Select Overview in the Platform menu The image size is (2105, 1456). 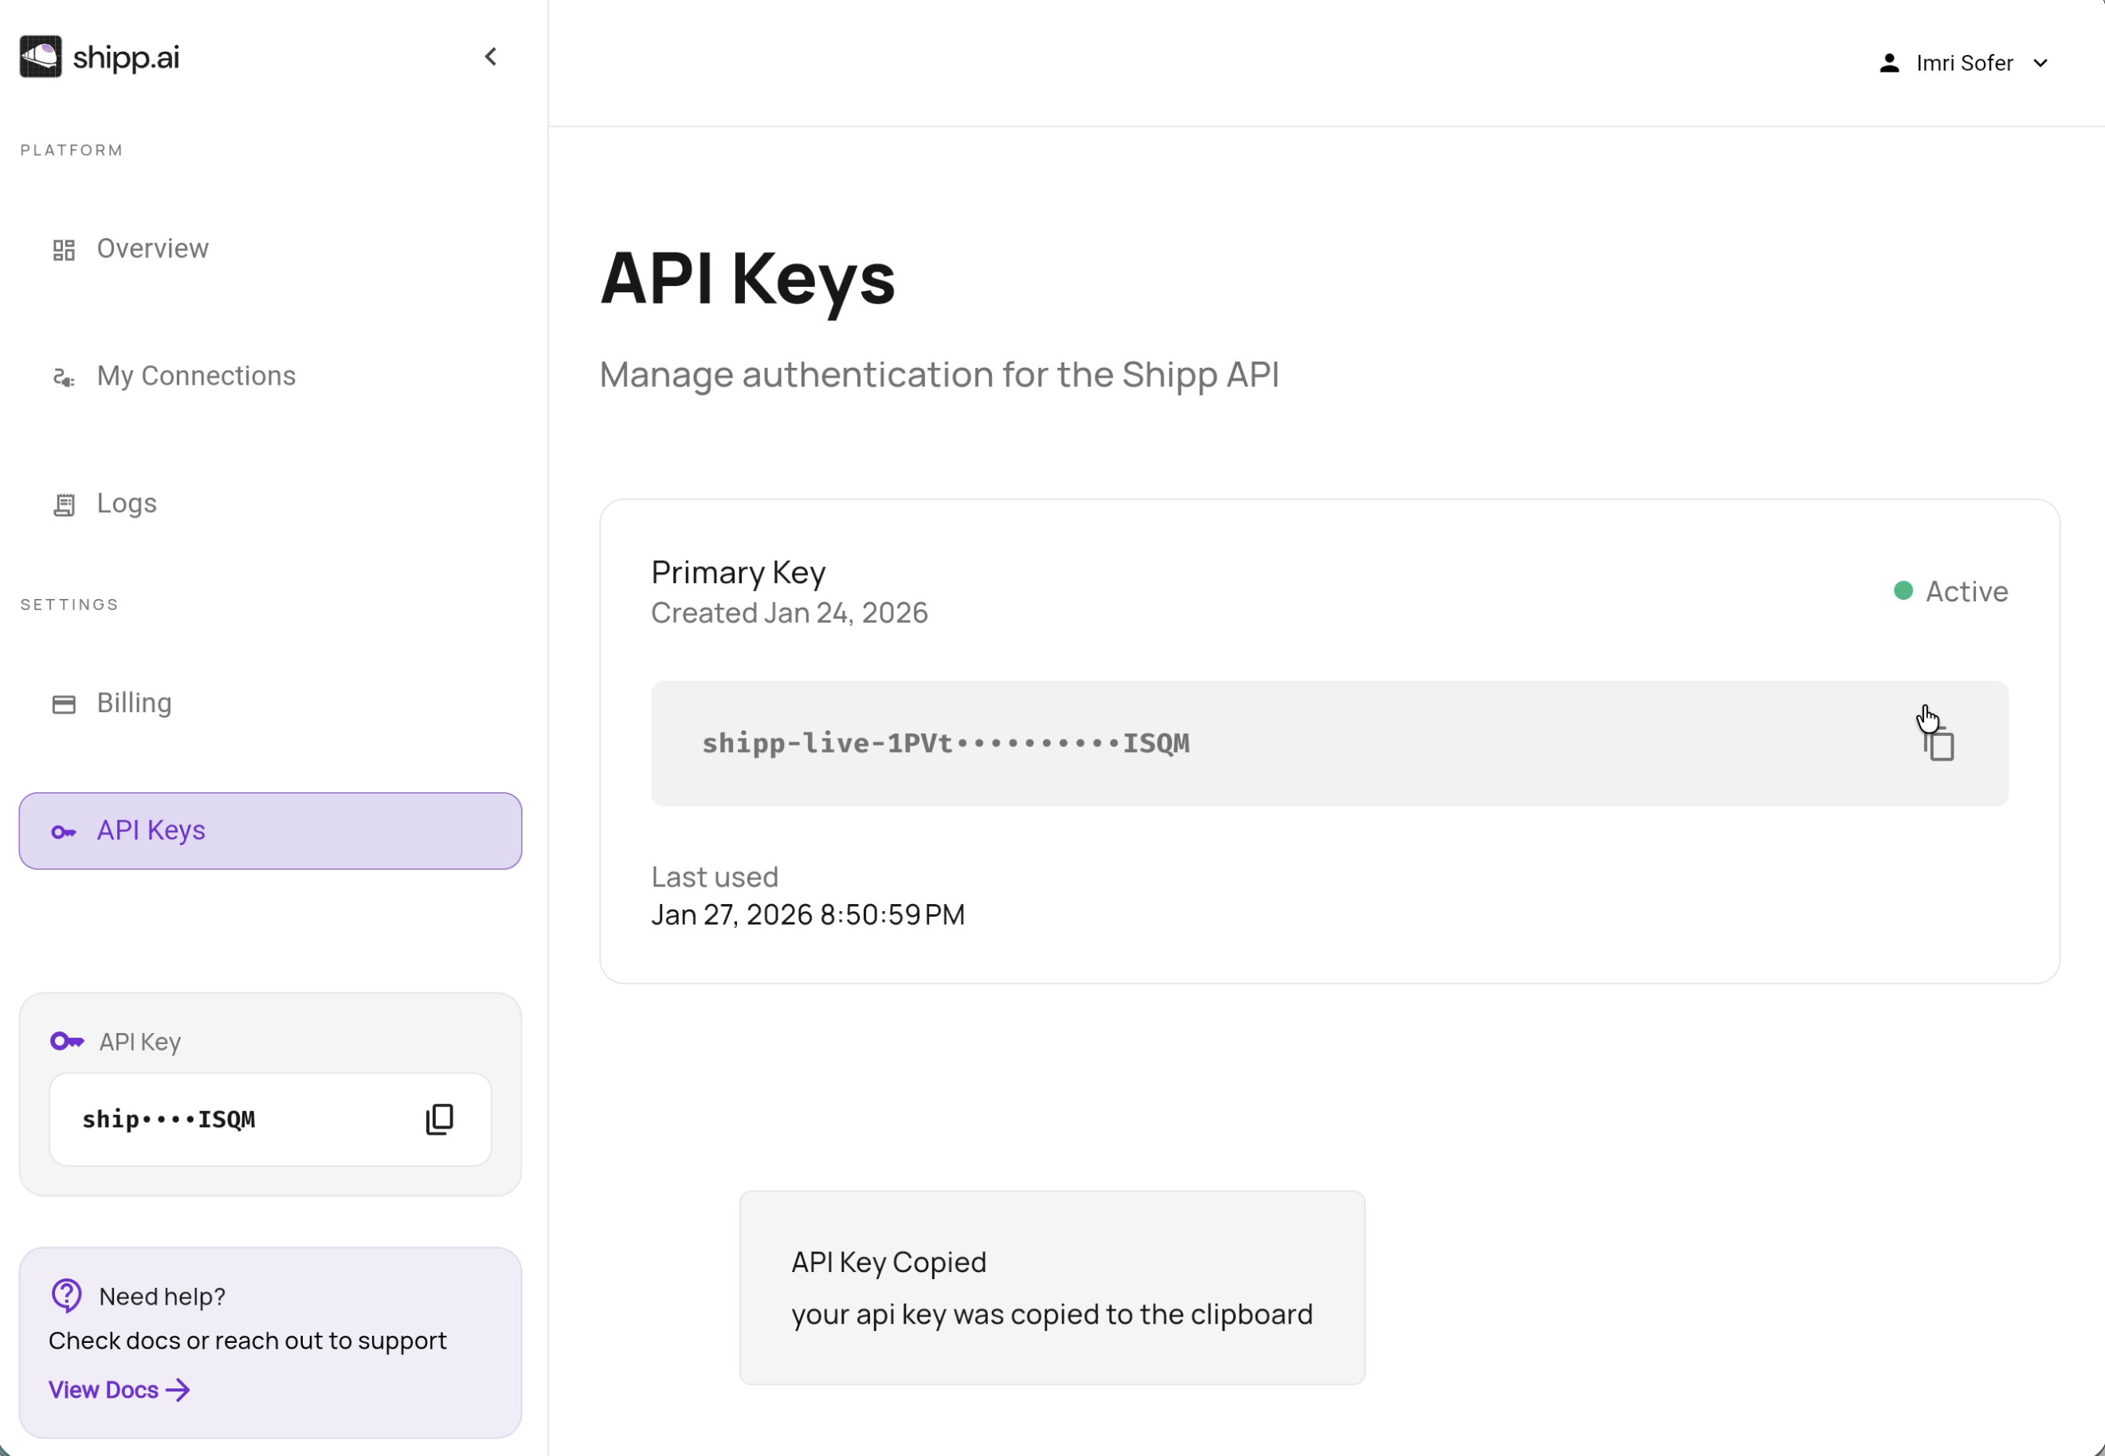(x=151, y=249)
